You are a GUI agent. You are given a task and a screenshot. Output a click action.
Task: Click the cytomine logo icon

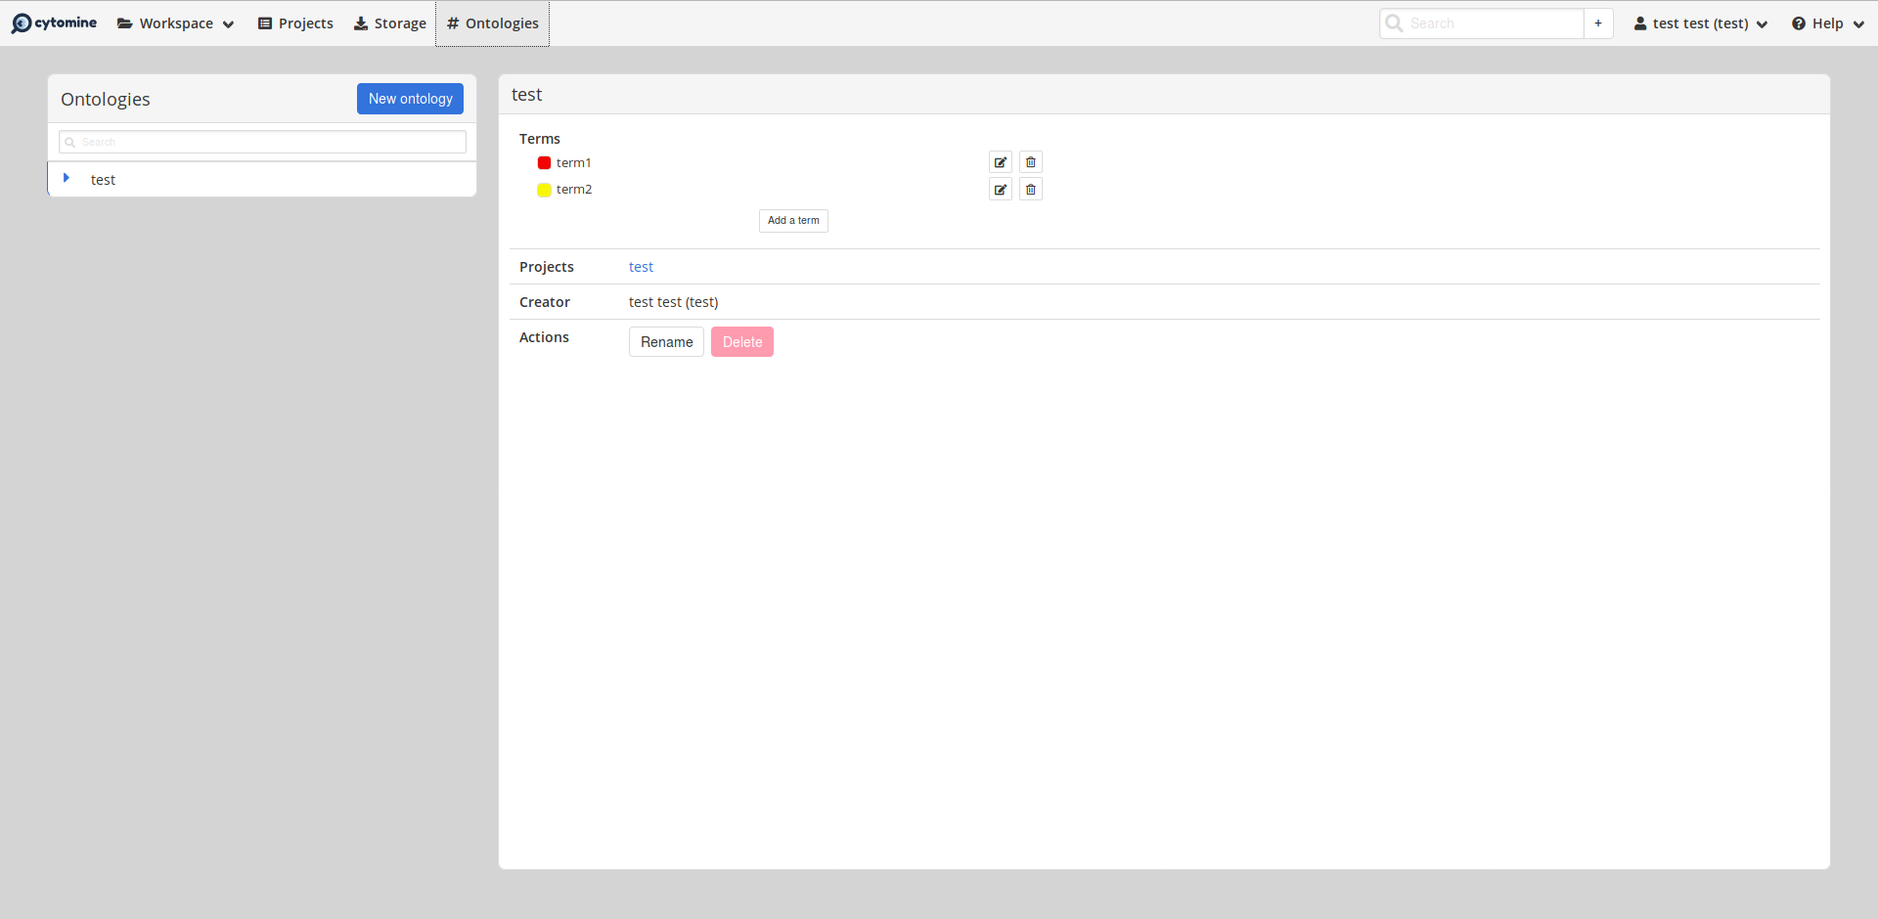(x=21, y=22)
